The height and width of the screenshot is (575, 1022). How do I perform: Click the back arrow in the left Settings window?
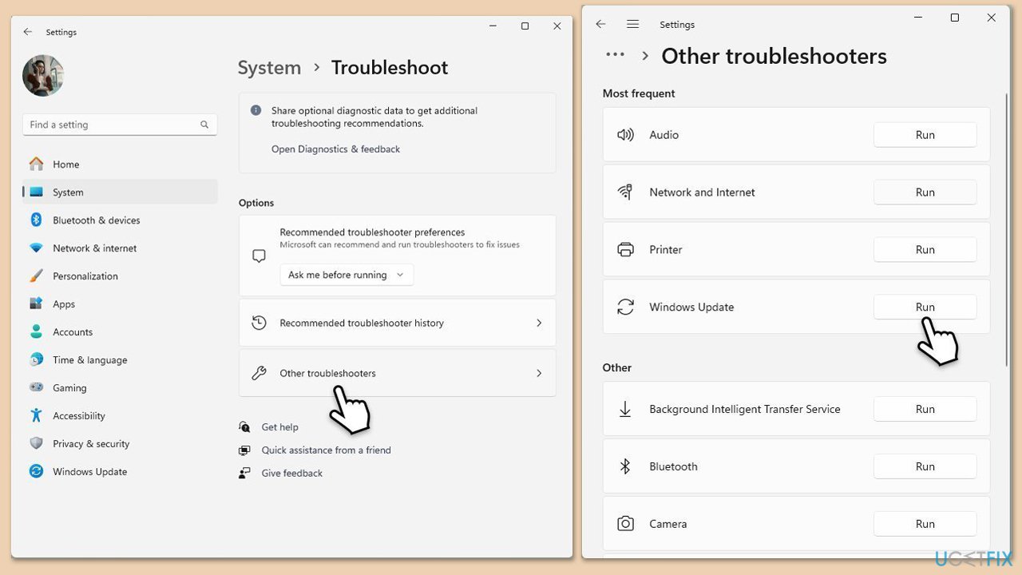(28, 32)
